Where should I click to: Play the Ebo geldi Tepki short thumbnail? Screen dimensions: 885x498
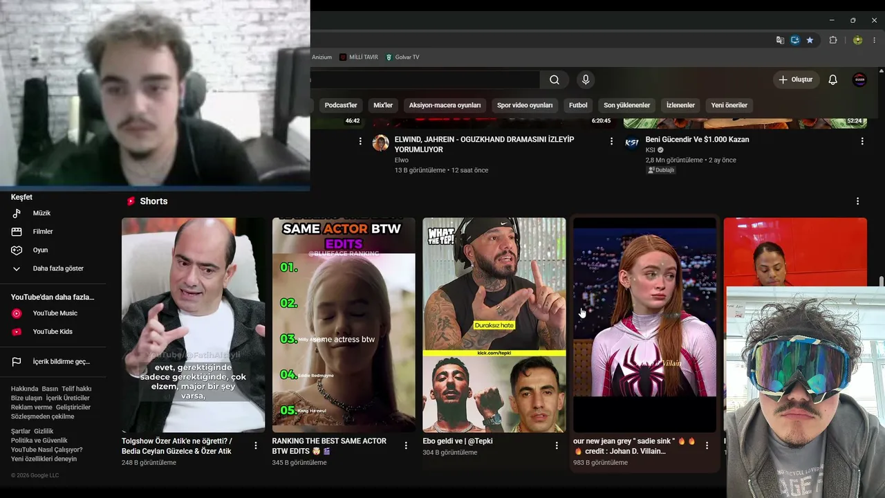[494, 325]
